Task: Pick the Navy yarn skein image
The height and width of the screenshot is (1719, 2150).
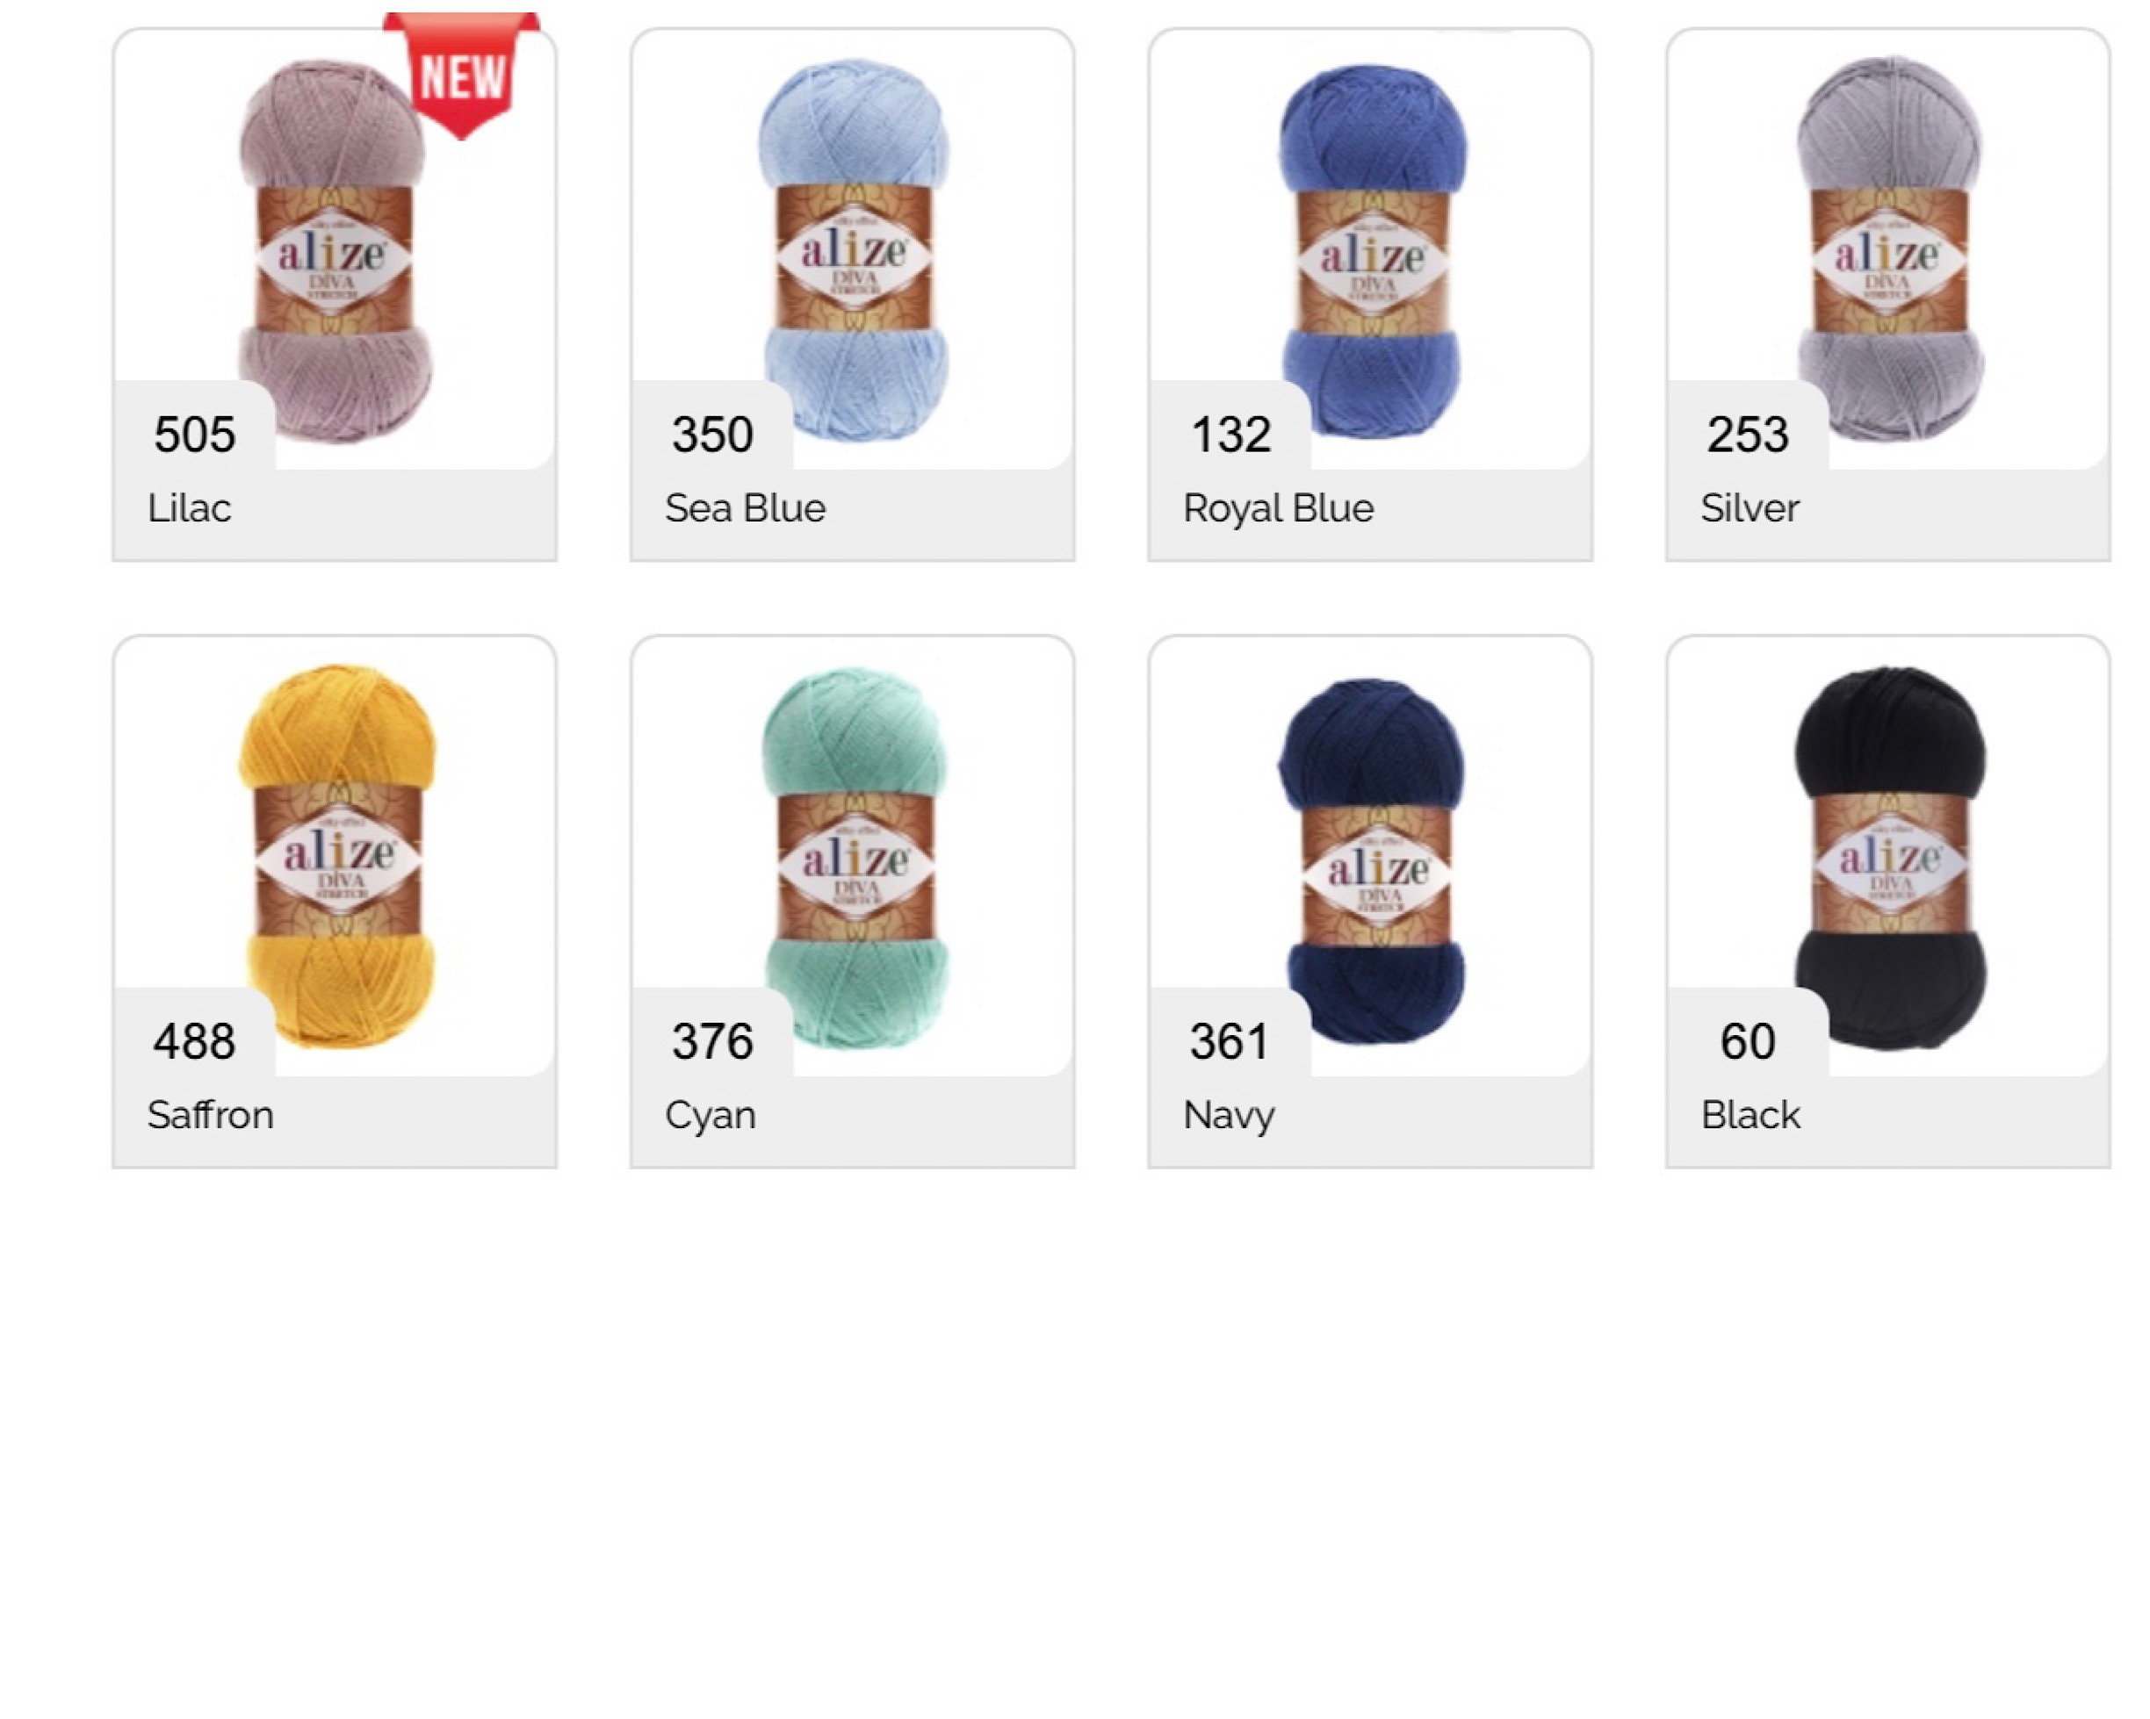Action: (1373, 860)
